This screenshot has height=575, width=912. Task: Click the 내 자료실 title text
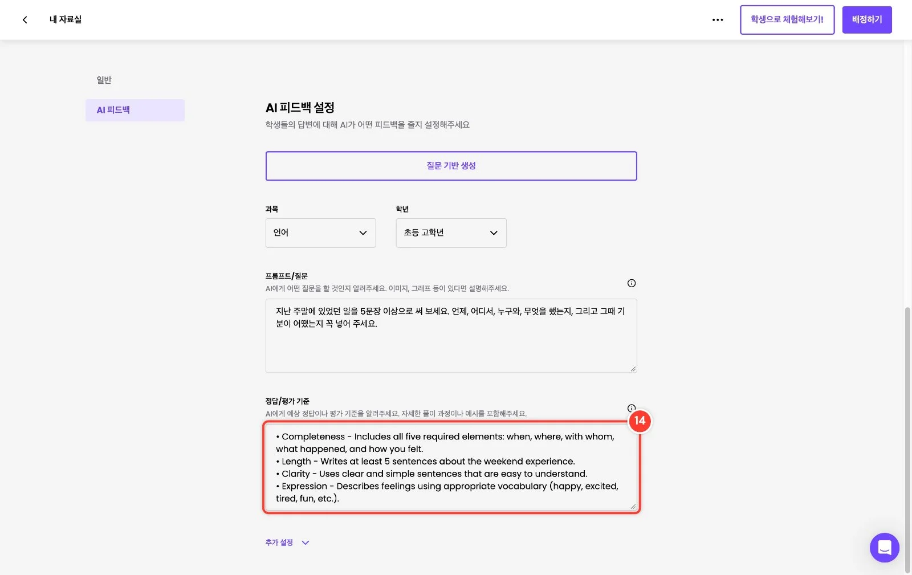[x=66, y=20]
